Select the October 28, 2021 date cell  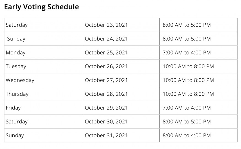coord(121,94)
